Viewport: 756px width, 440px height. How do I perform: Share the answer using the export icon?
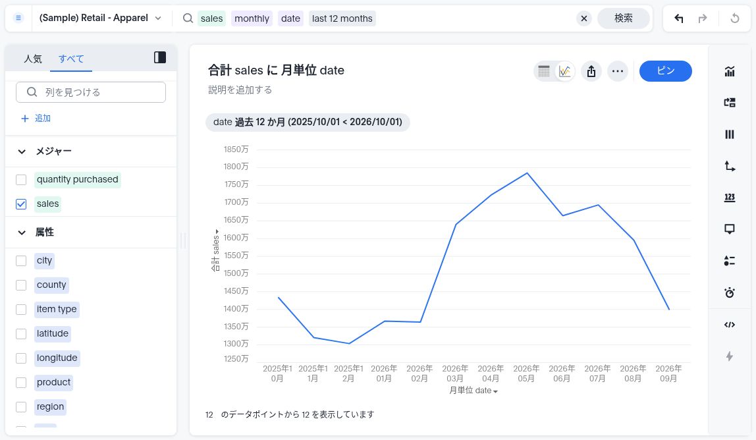pos(591,71)
